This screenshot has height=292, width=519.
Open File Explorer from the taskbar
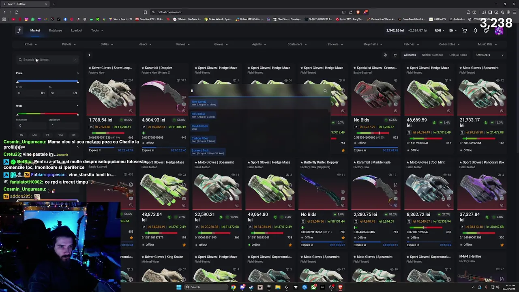(x=278, y=287)
